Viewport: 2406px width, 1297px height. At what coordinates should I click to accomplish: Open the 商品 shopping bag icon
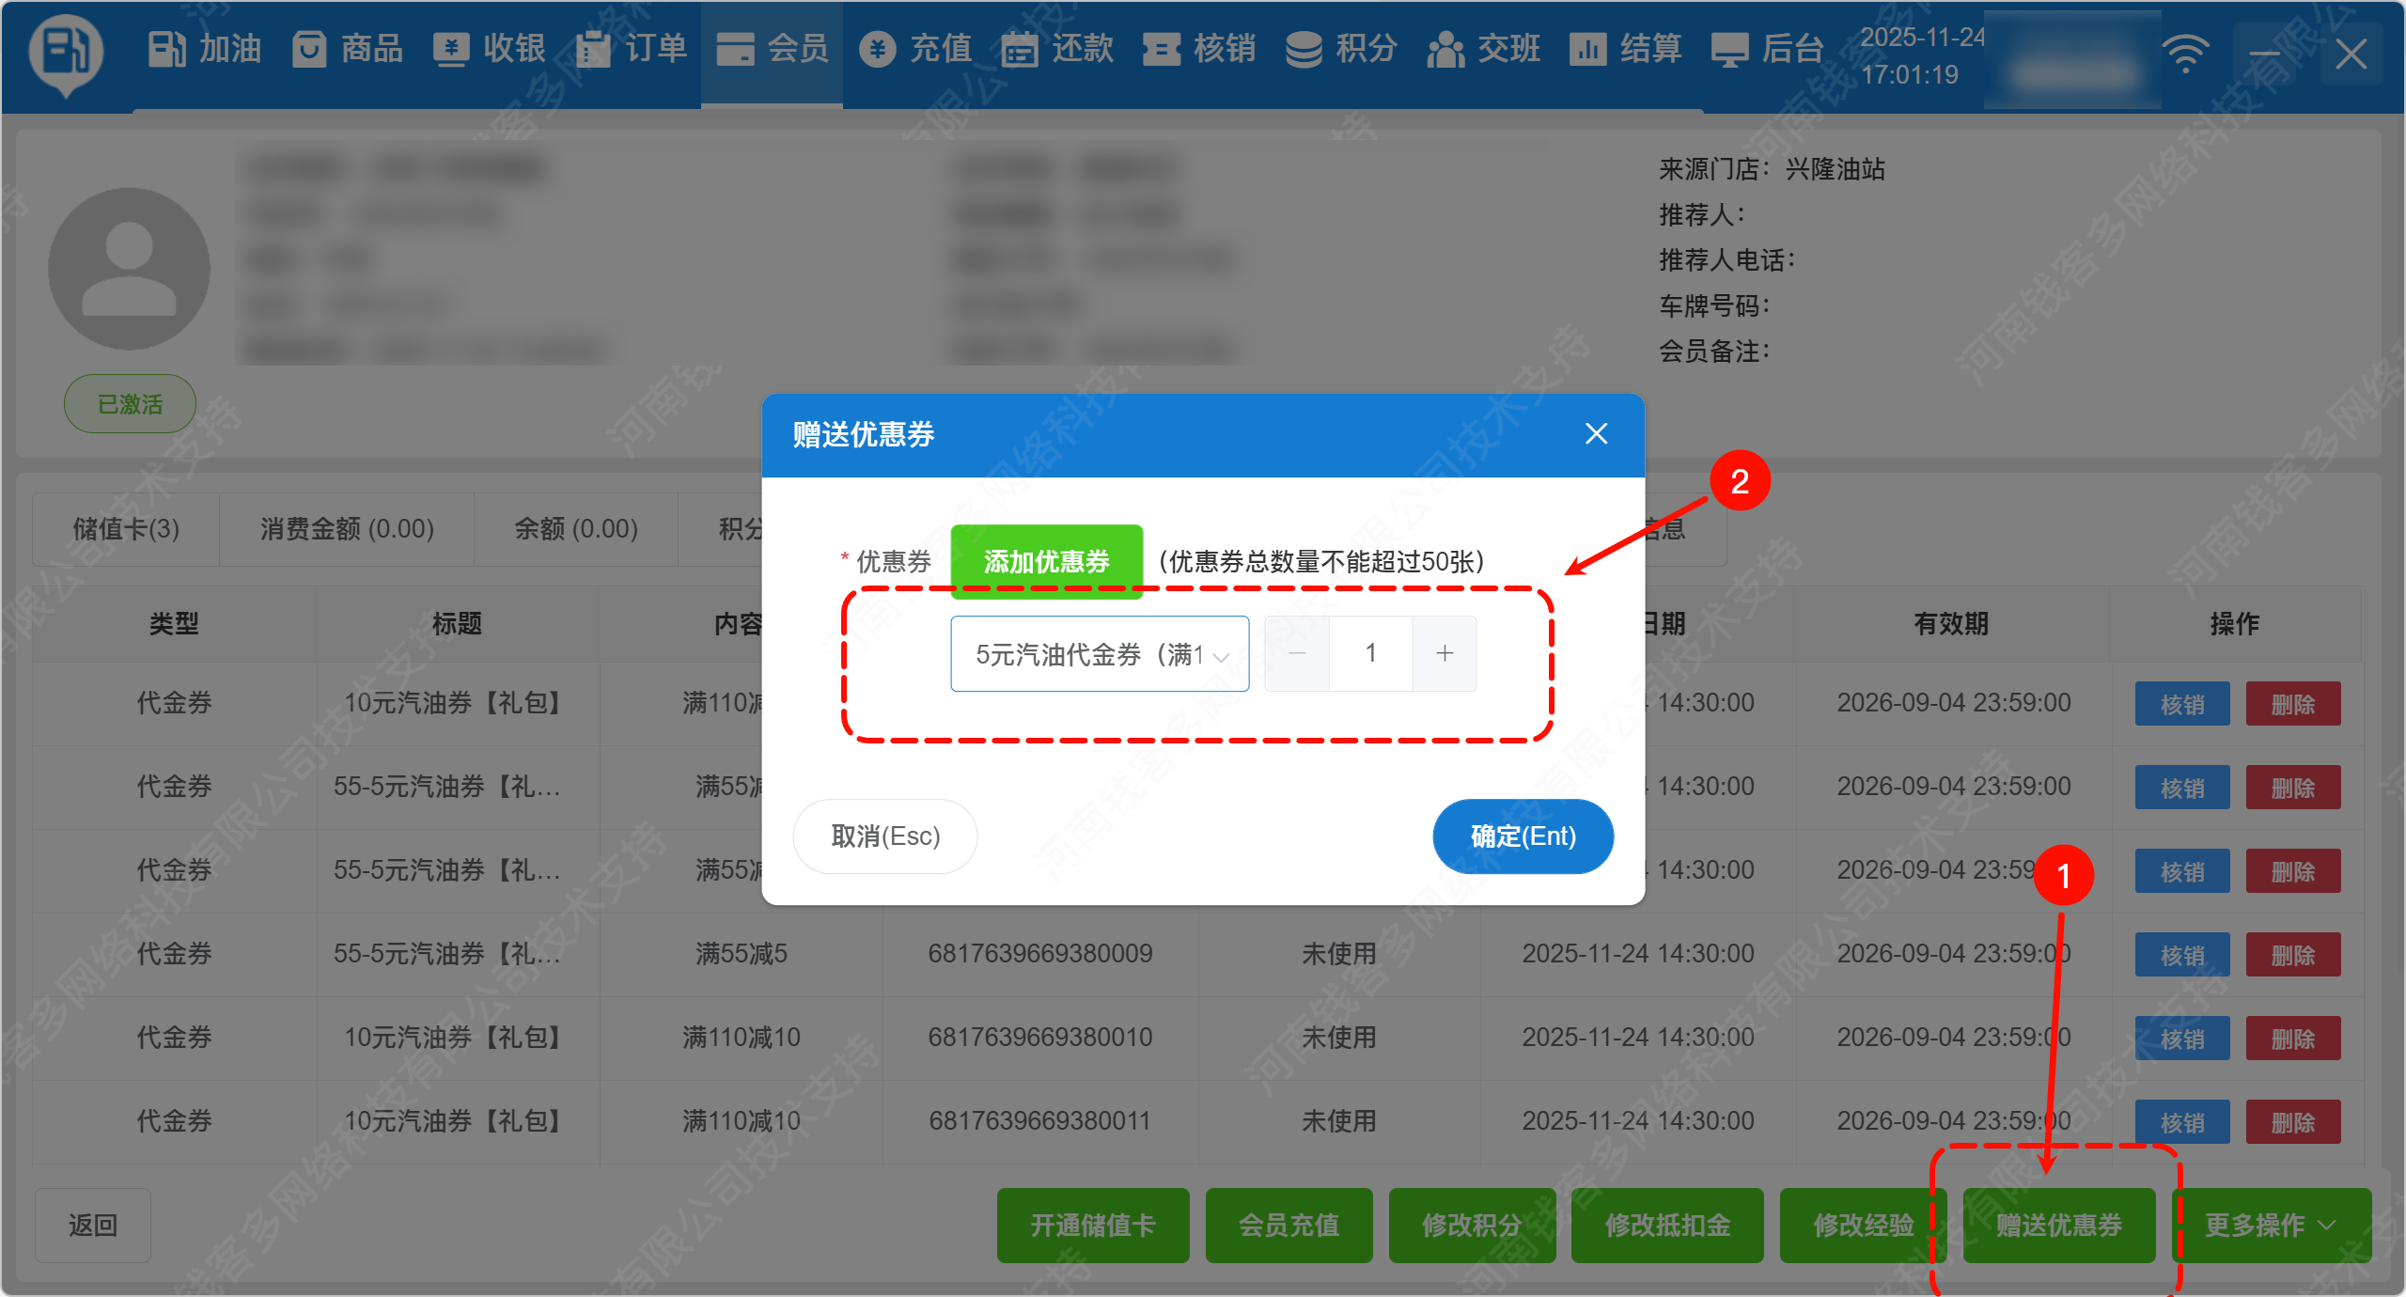click(309, 49)
